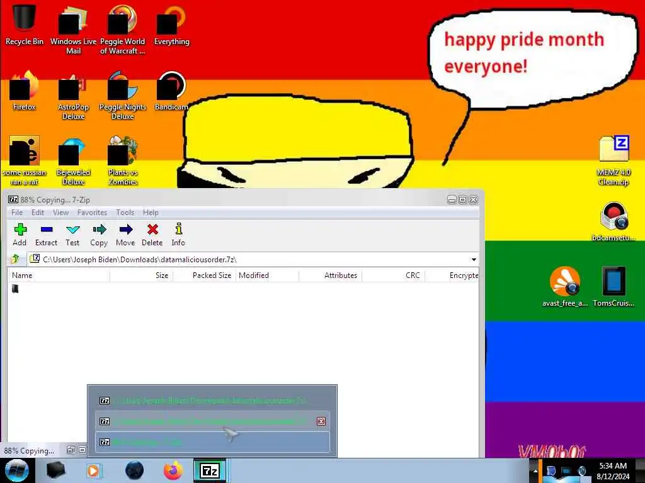Select first 7-Zip window in taskbar preview list
The width and height of the screenshot is (645, 483).
212,401
